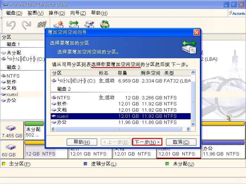Viewport: 246px width, 184px height.
Task: Open the 操作(O) menu
Action: pos(57,13)
